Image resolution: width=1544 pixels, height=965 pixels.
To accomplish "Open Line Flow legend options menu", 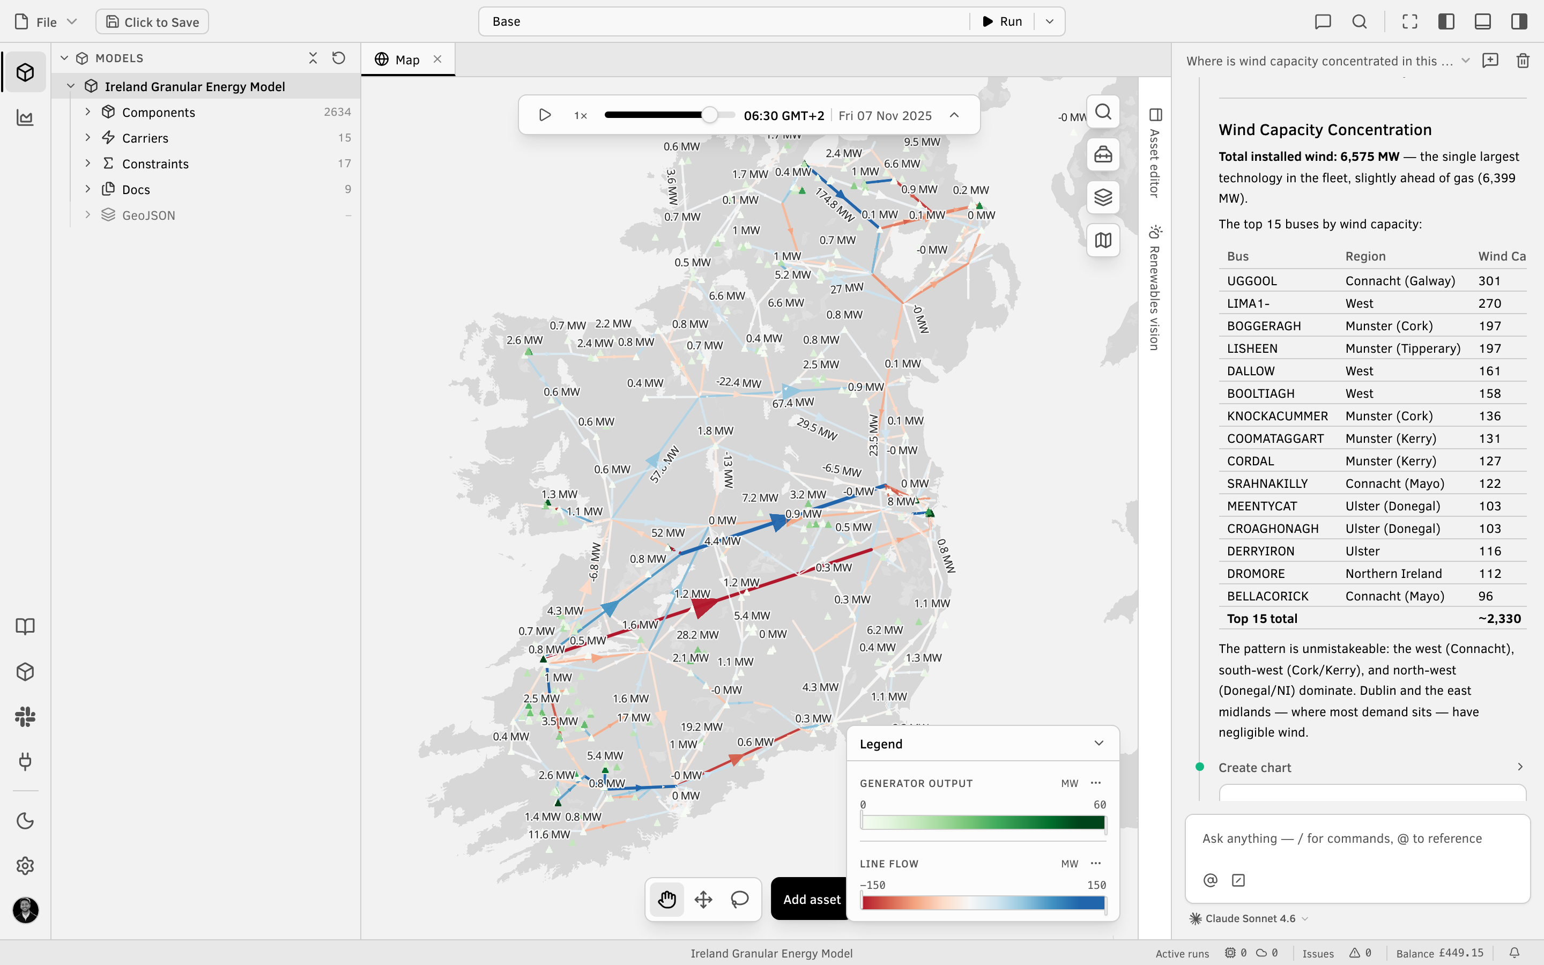I will 1096,864.
